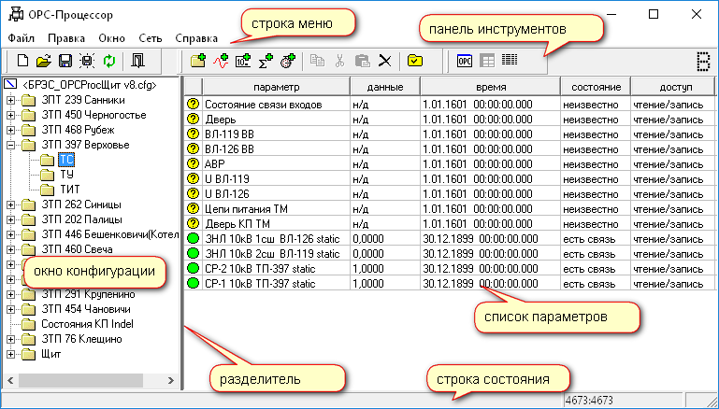Click the red waveform signal icon
The height and width of the screenshot is (409, 719).
pos(222,62)
